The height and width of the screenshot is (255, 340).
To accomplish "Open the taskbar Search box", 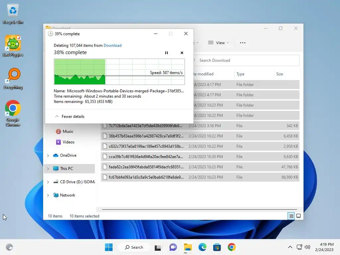I will point(134,247).
